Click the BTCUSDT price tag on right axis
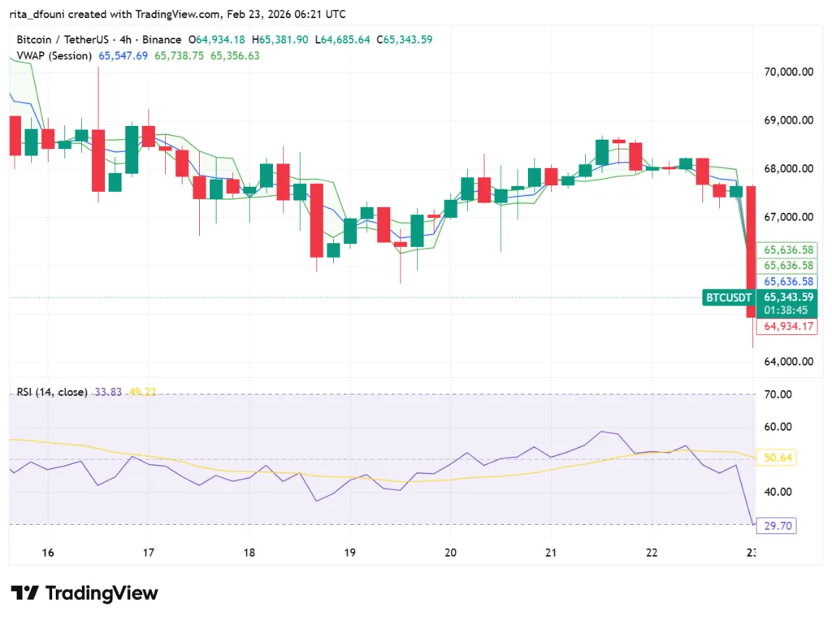 (x=729, y=297)
